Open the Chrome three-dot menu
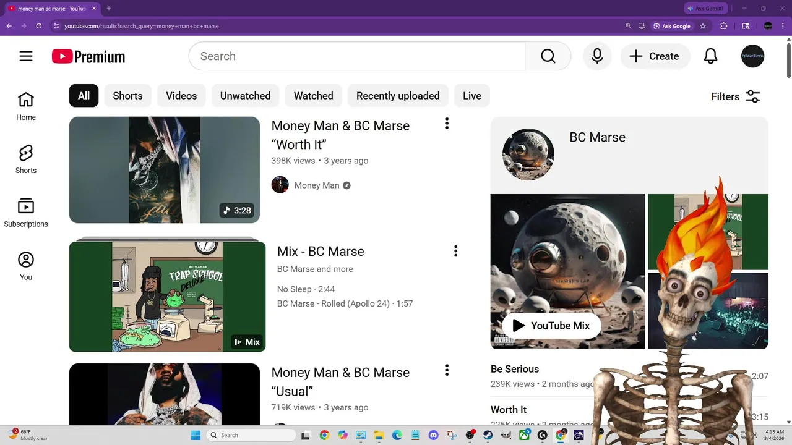Screen dimensions: 792x445 pyautogui.click(x=783, y=26)
